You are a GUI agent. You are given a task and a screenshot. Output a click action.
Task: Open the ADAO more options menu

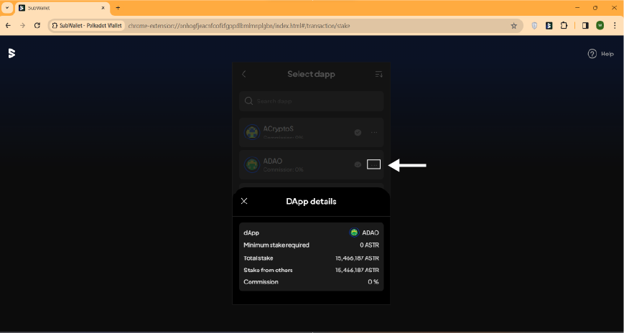[x=373, y=164]
